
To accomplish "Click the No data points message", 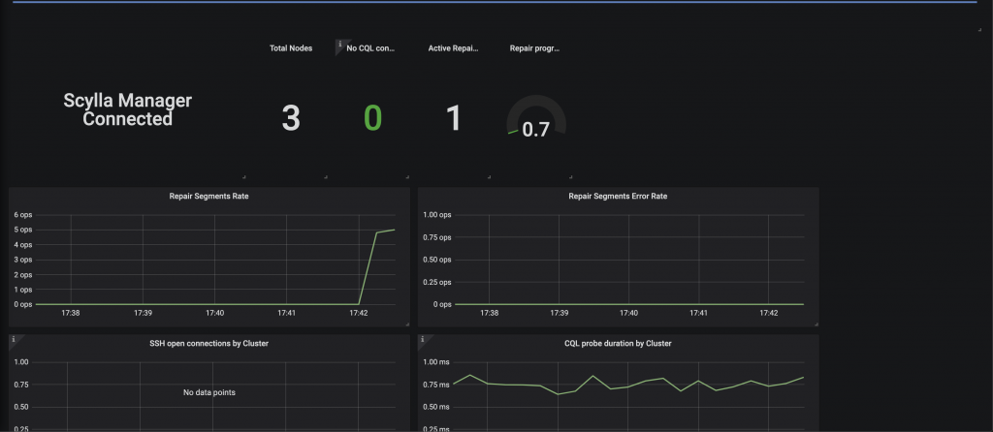I will [x=209, y=393].
